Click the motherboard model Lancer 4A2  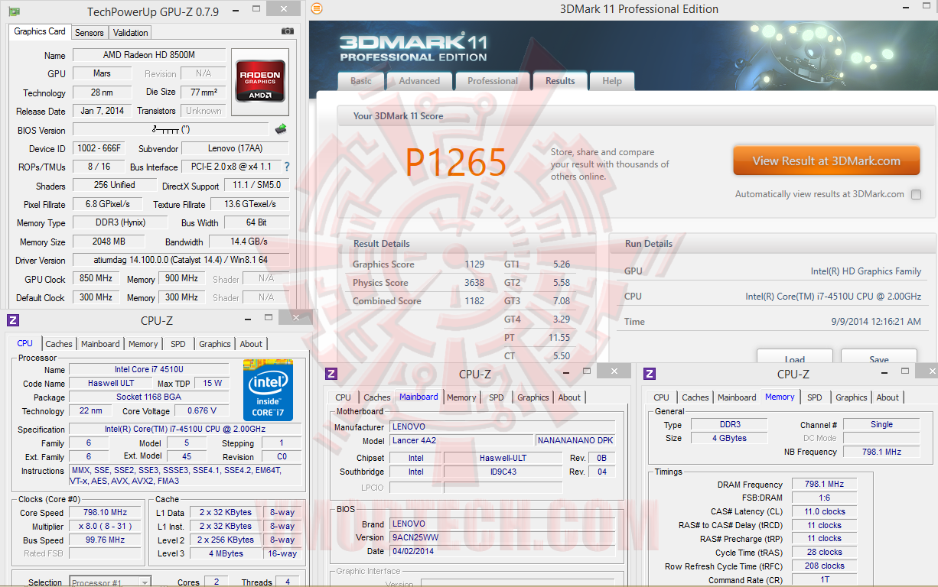[x=461, y=441]
